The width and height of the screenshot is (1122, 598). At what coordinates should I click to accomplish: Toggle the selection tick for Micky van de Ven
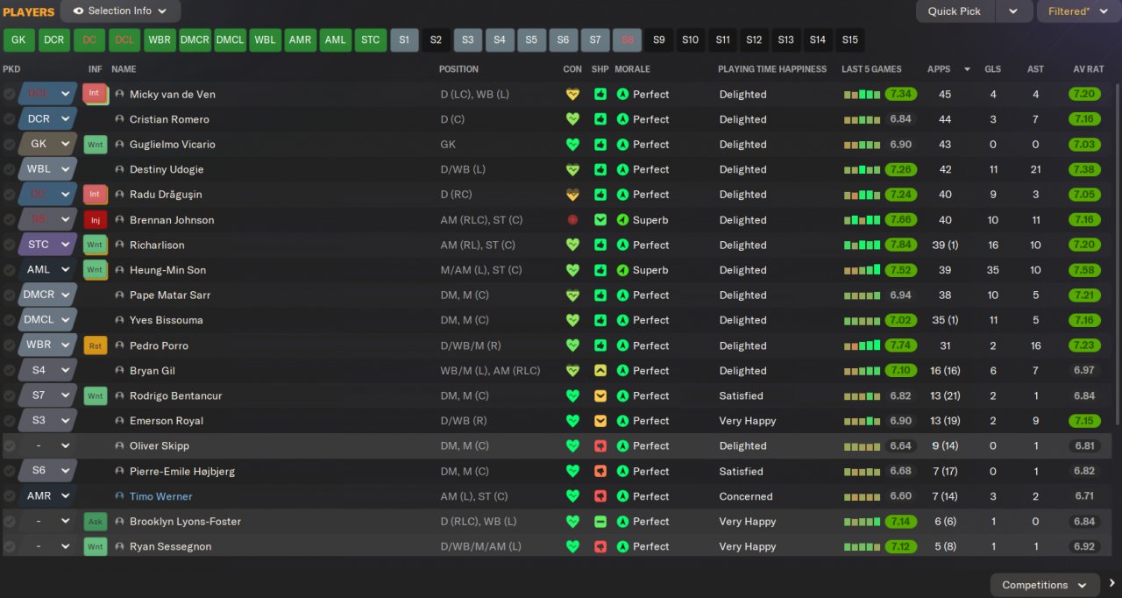tap(9, 94)
